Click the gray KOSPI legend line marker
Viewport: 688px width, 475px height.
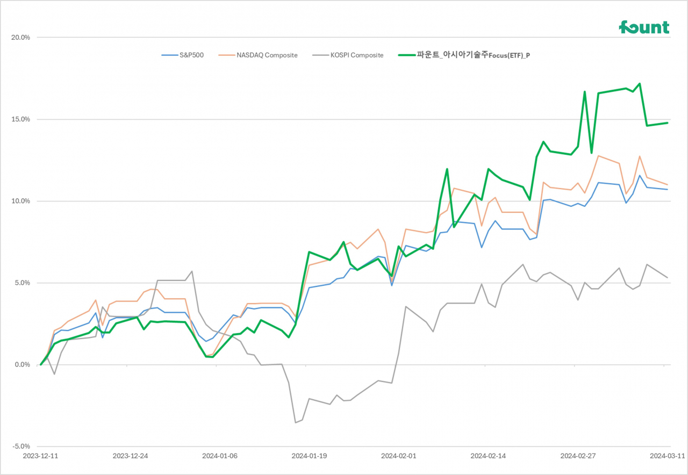click(x=321, y=55)
